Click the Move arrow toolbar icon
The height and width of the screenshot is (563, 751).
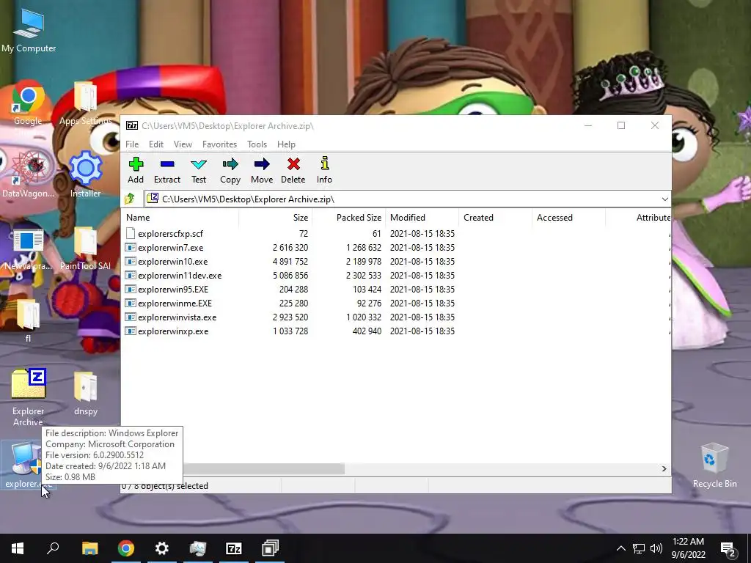262,164
